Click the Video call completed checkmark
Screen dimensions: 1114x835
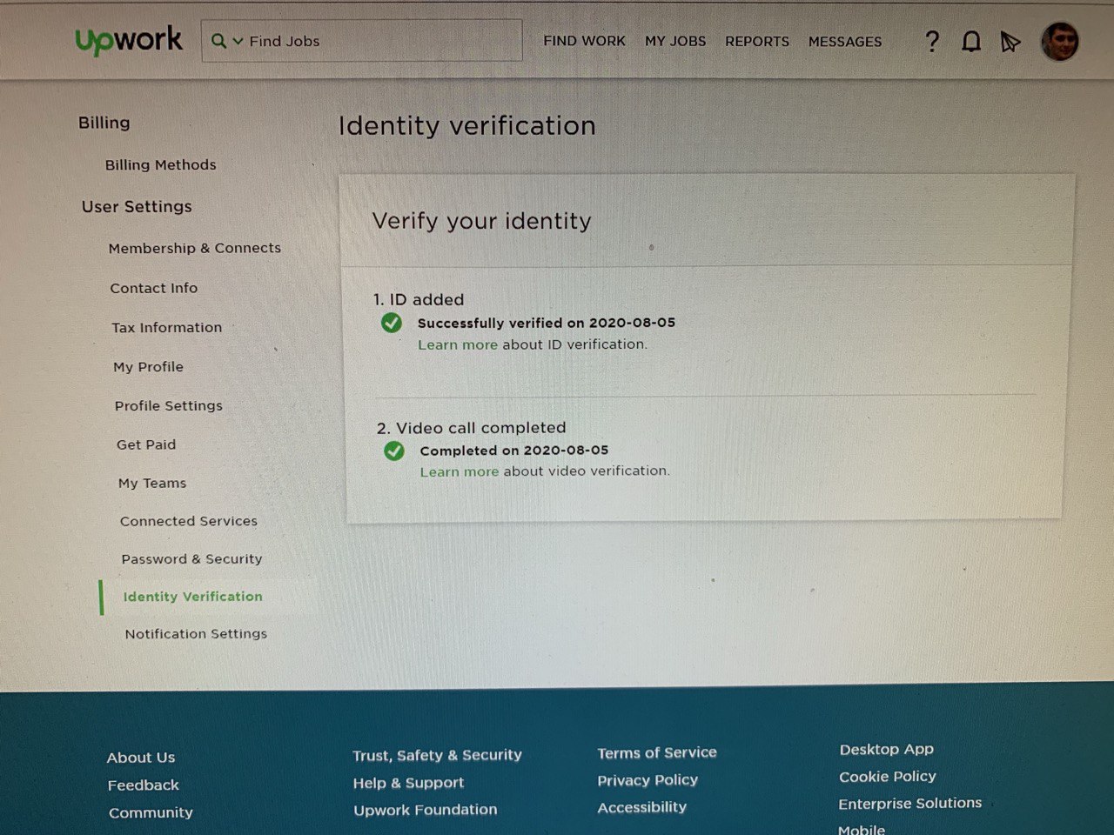pos(394,451)
